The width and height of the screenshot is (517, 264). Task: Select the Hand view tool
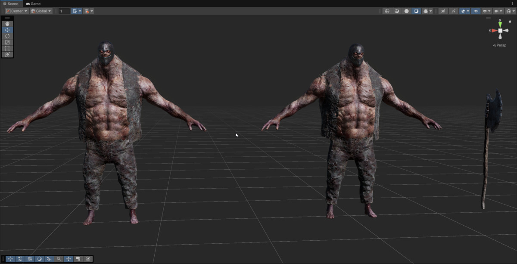(7, 24)
